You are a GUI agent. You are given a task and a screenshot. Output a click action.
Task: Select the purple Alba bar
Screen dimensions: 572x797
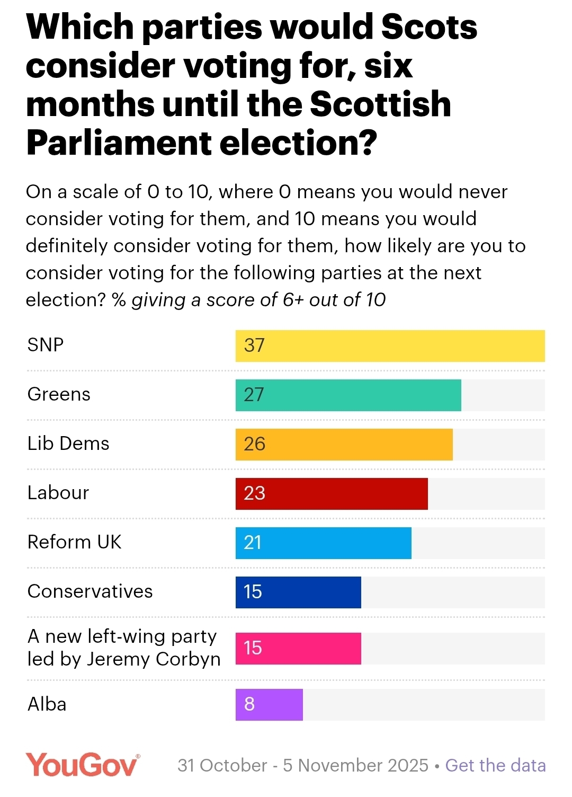269,704
